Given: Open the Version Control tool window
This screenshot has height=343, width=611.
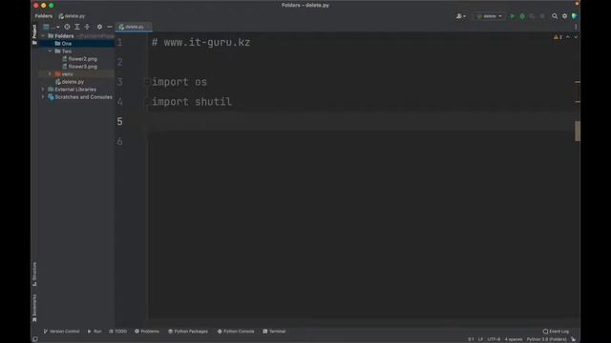Looking at the screenshot, I should click(61, 332).
